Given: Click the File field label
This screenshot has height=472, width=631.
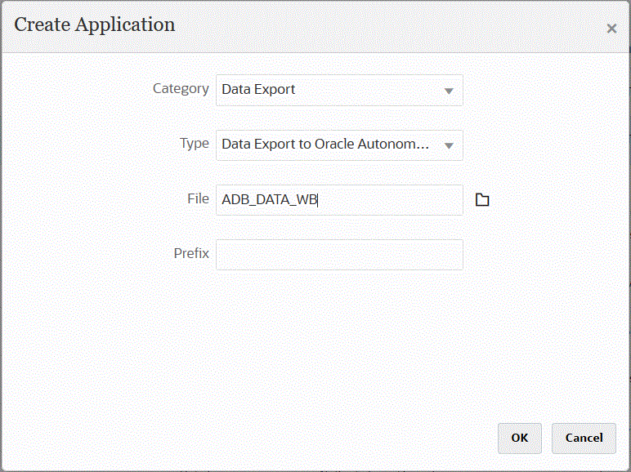Looking at the screenshot, I should (x=198, y=198).
